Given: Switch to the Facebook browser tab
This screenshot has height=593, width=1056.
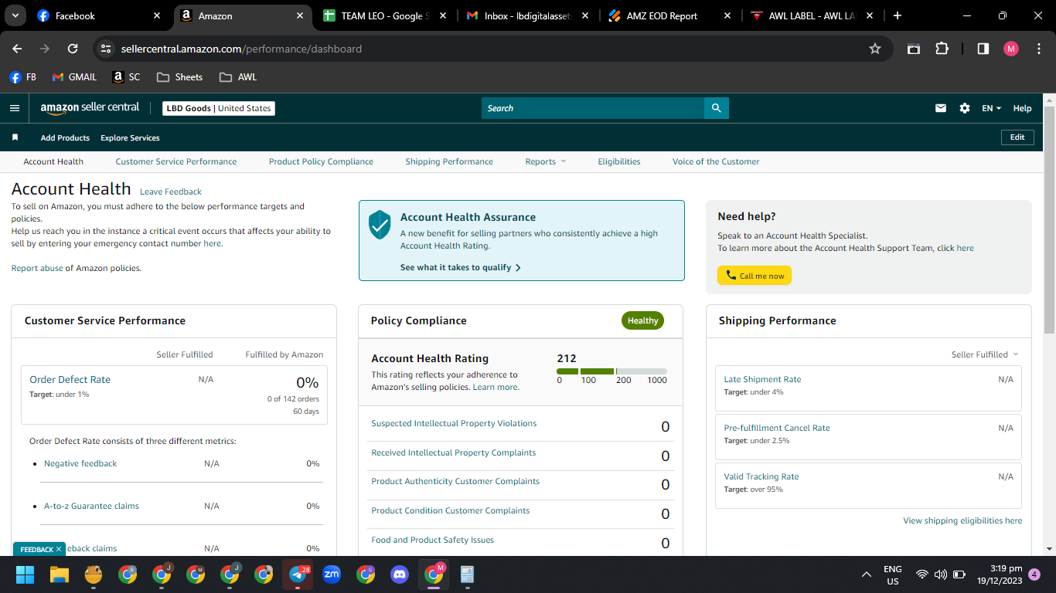Looking at the screenshot, I should point(100,15).
